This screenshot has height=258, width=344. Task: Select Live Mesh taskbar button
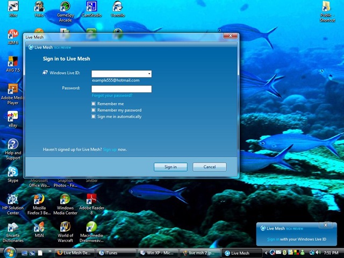click(x=242, y=253)
